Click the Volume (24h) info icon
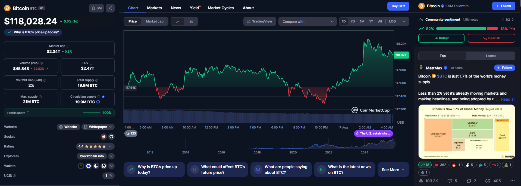Viewport: 521px width, 186px height. click(x=41, y=63)
